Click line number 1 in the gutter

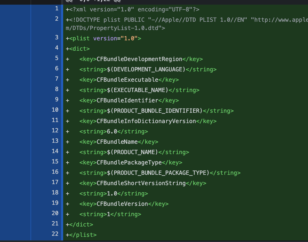(x=57, y=9)
